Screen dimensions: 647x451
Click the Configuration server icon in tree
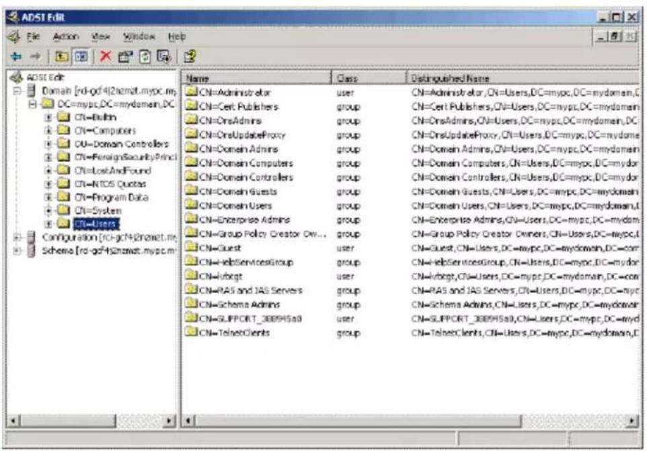[x=31, y=237]
